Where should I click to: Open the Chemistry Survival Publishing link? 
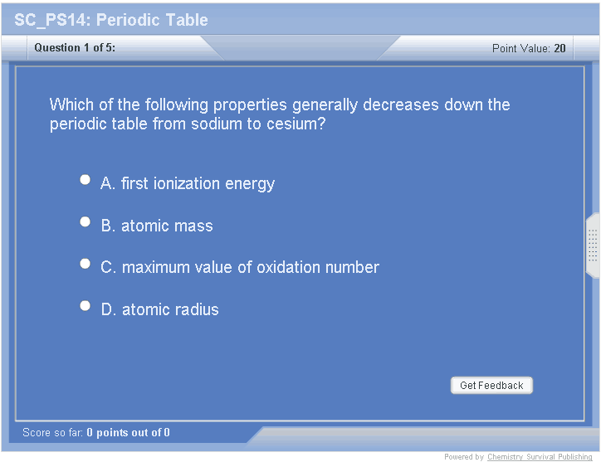coord(540,457)
